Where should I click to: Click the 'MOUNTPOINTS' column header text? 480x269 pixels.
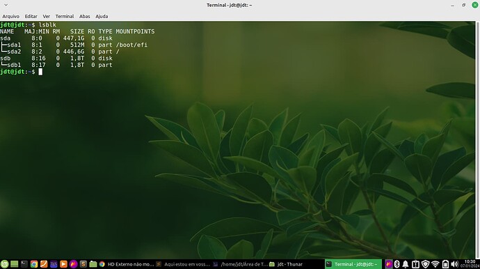135,31
